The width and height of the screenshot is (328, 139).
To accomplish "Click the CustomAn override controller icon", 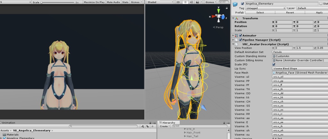I will coord(274,56).
